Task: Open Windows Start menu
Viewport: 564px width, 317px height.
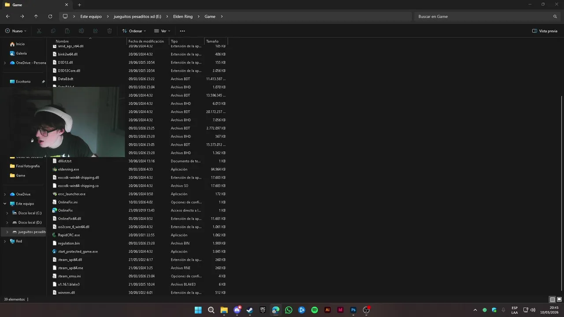Action: [198, 310]
